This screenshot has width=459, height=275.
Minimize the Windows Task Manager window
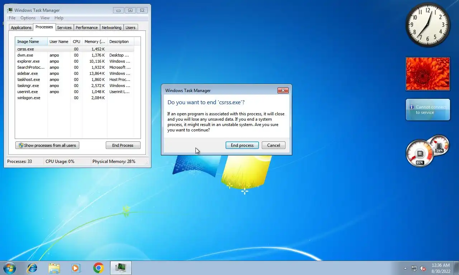pyautogui.click(x=118, y=10)
